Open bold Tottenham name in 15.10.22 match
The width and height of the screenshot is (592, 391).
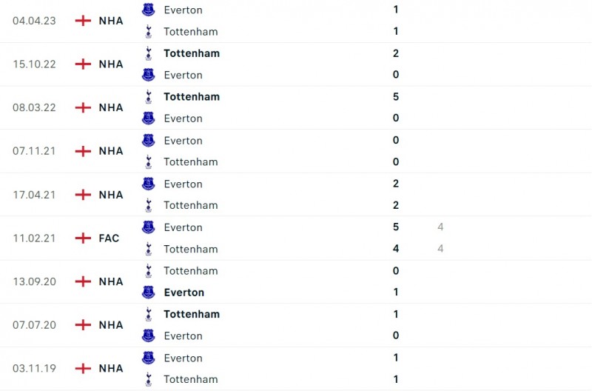(192, 53)
